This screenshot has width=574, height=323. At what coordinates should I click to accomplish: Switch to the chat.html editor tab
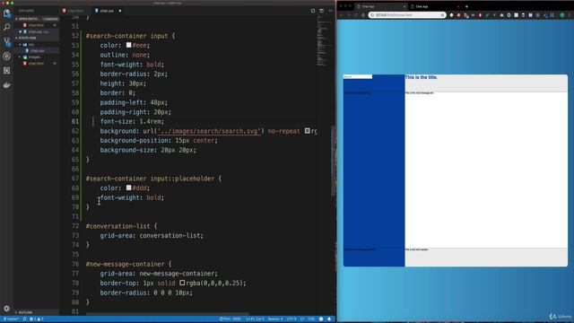pyautogui.click(x=75, y=11)
